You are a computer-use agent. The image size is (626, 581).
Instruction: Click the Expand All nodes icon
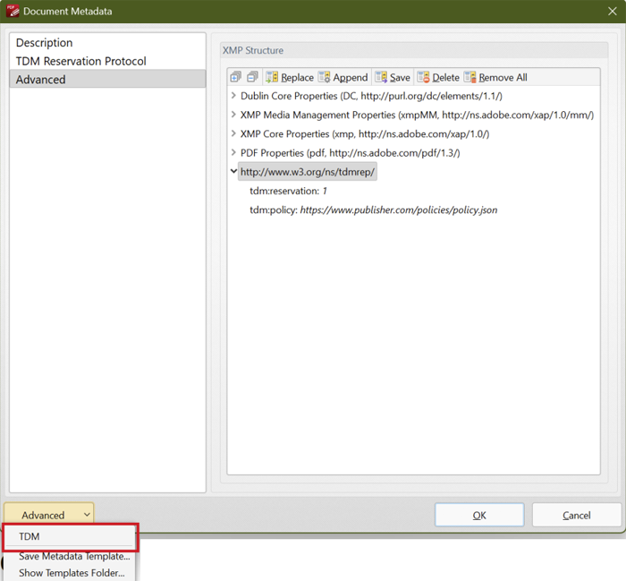point(235,77)
